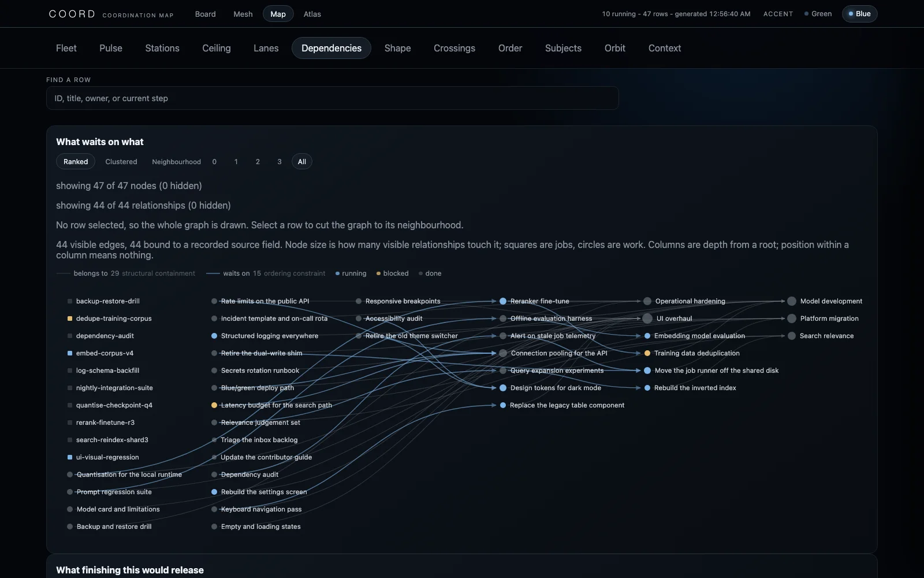Open the Shape tab

[x=398, y=48]
